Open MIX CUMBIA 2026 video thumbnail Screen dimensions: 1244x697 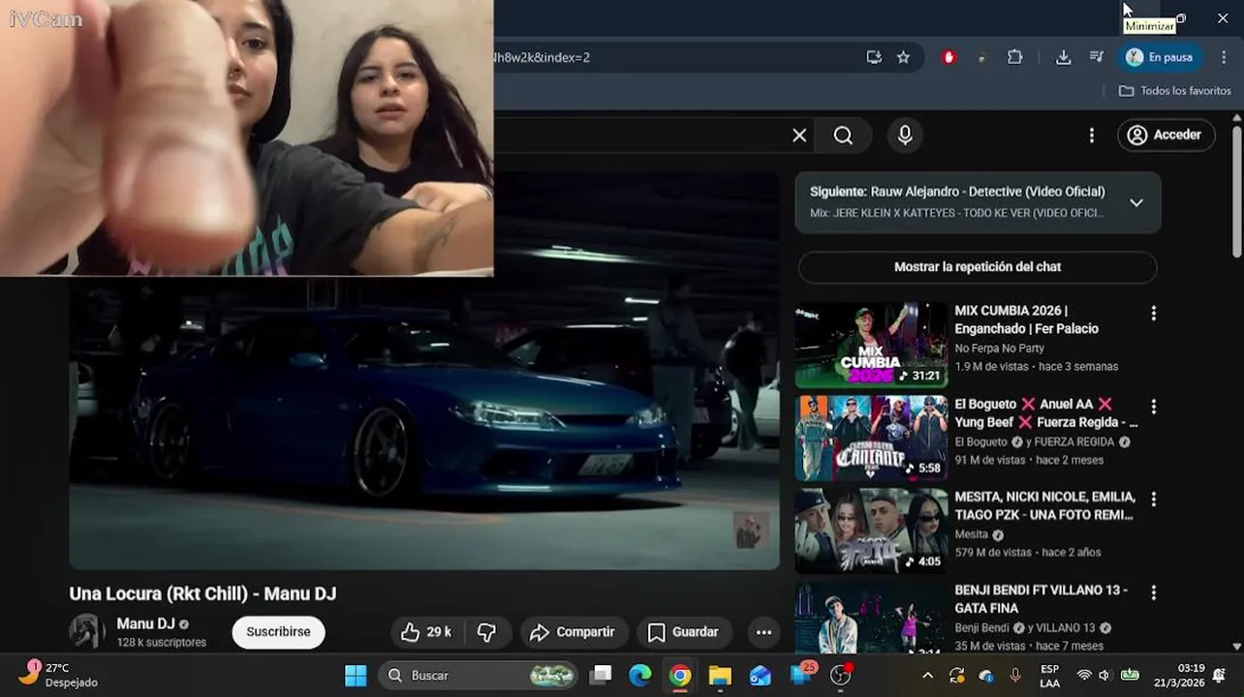pyautogui.click(x=871, y=346)
